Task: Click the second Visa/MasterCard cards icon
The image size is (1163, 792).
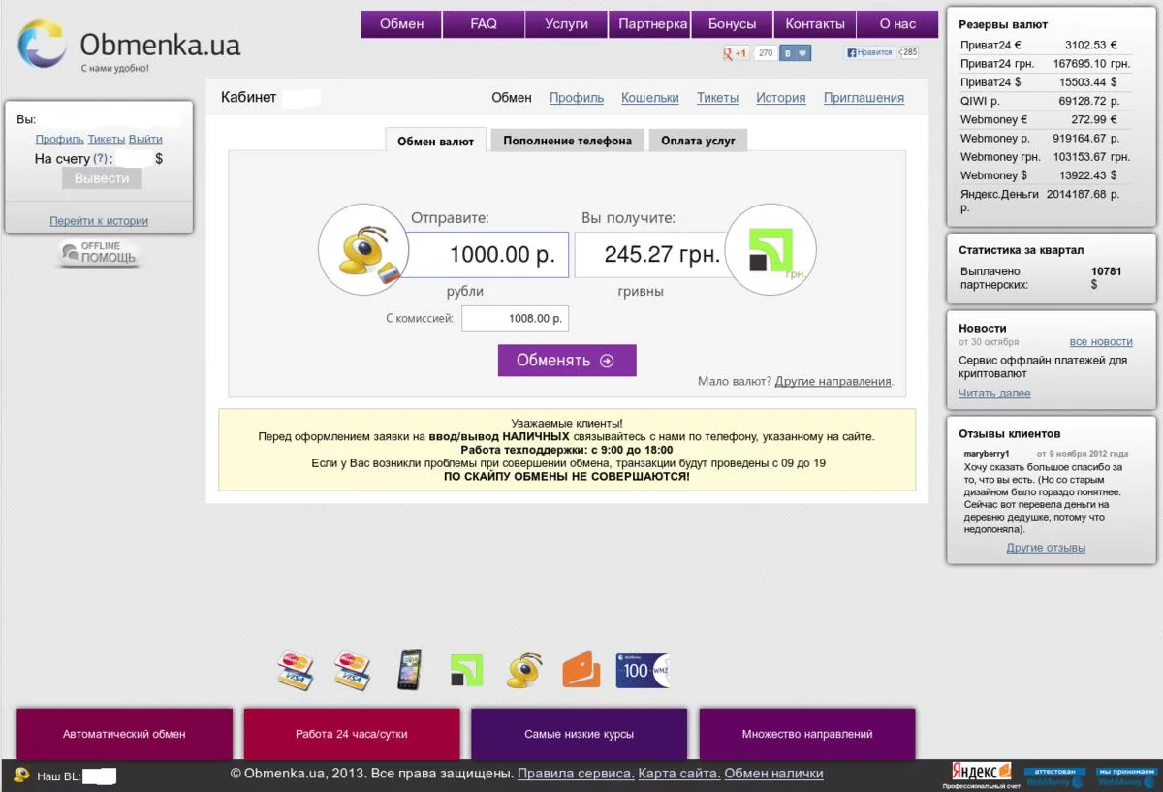Action: click(353, 670)
